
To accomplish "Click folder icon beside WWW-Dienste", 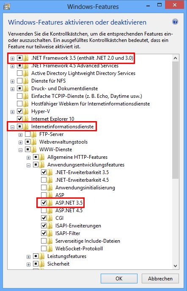I will click(33, 150).
